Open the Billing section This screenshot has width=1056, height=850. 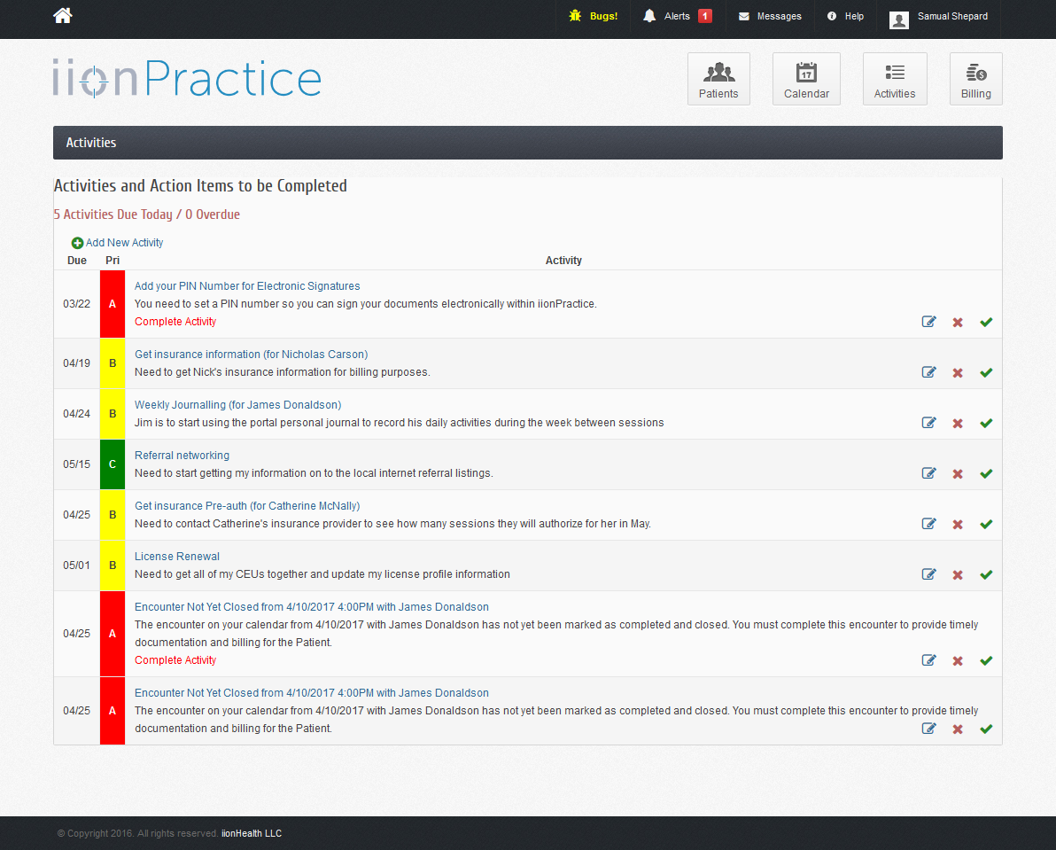(x=975, y=79)
